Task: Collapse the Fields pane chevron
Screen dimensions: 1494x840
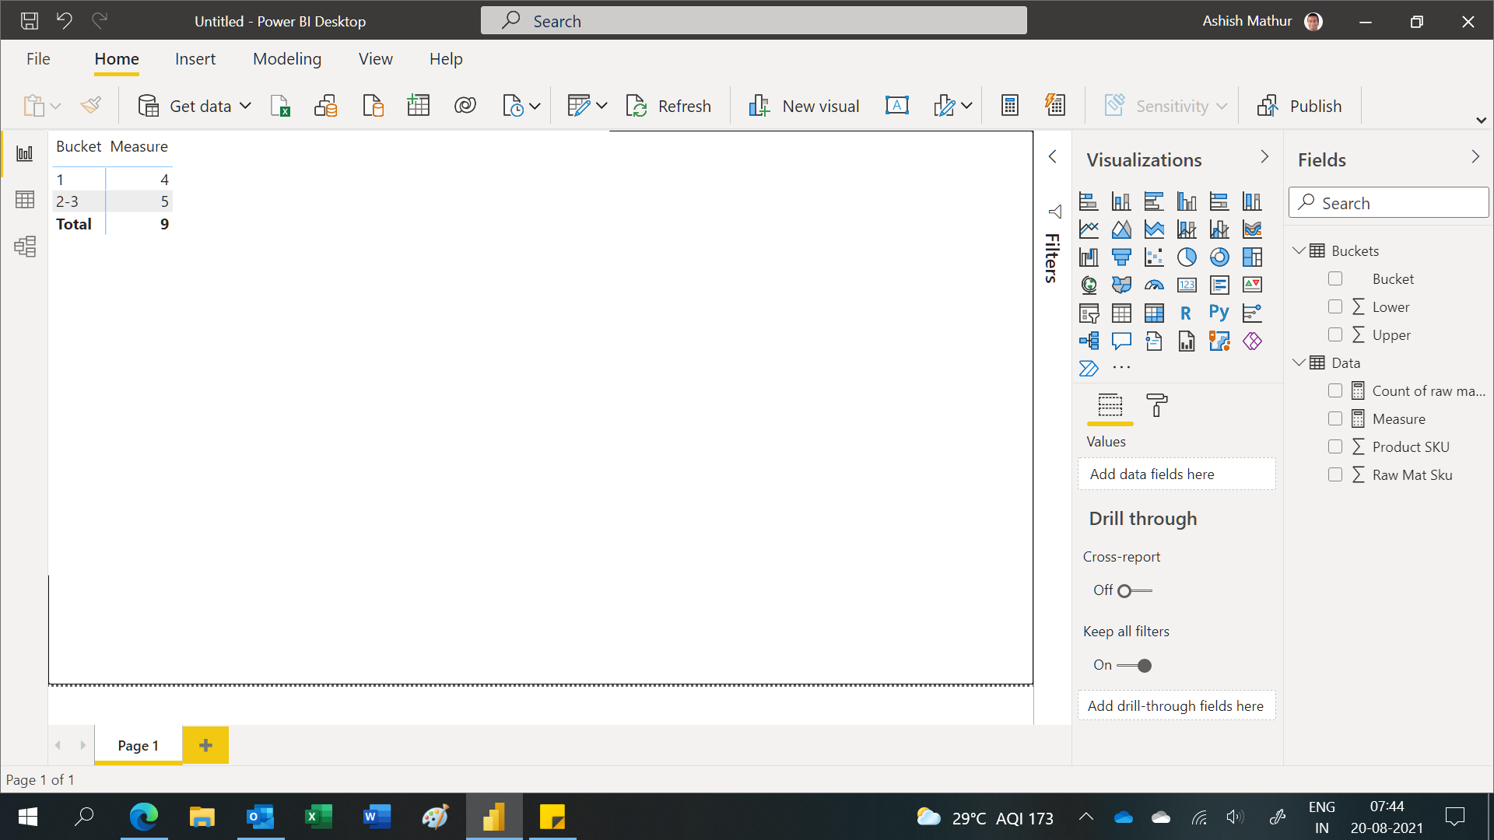Action: click(1475, 157)
